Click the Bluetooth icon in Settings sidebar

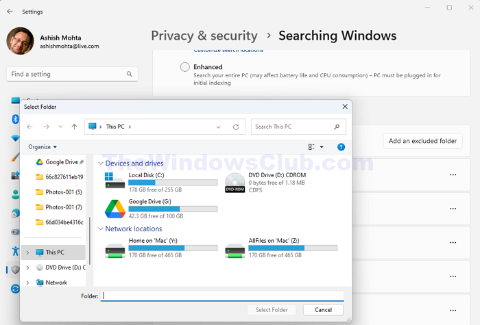tap(15, 119)
